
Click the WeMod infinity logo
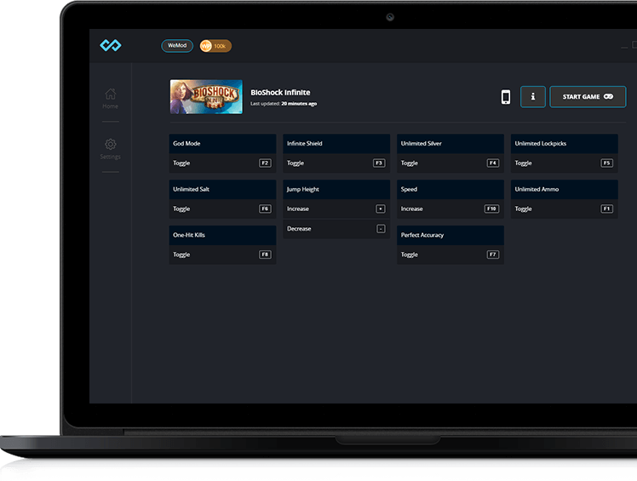click(x=111, y=45)
